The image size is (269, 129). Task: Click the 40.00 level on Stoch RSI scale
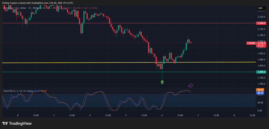[260, 102]
